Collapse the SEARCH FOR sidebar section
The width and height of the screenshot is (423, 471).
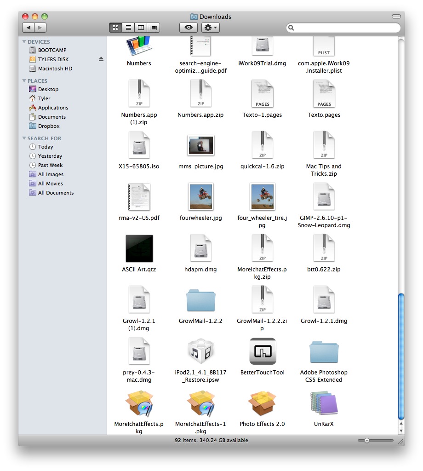[24, 138]
